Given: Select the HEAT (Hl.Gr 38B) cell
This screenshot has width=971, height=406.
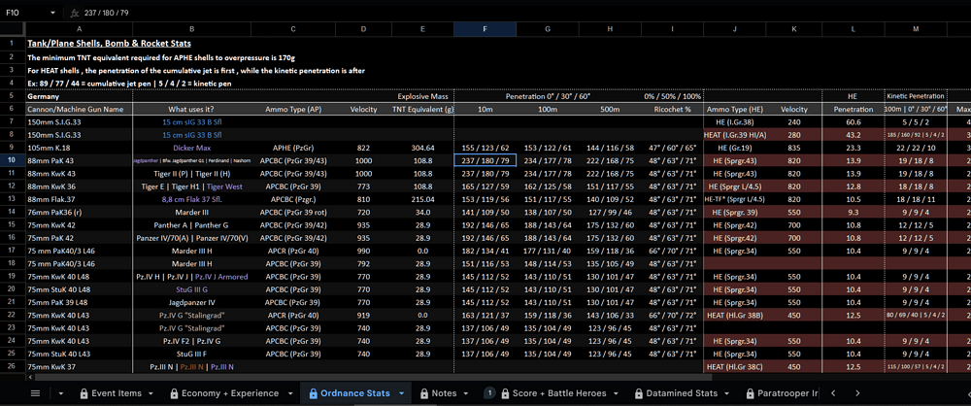Looking at the screenshot, I should coord(734,315).
